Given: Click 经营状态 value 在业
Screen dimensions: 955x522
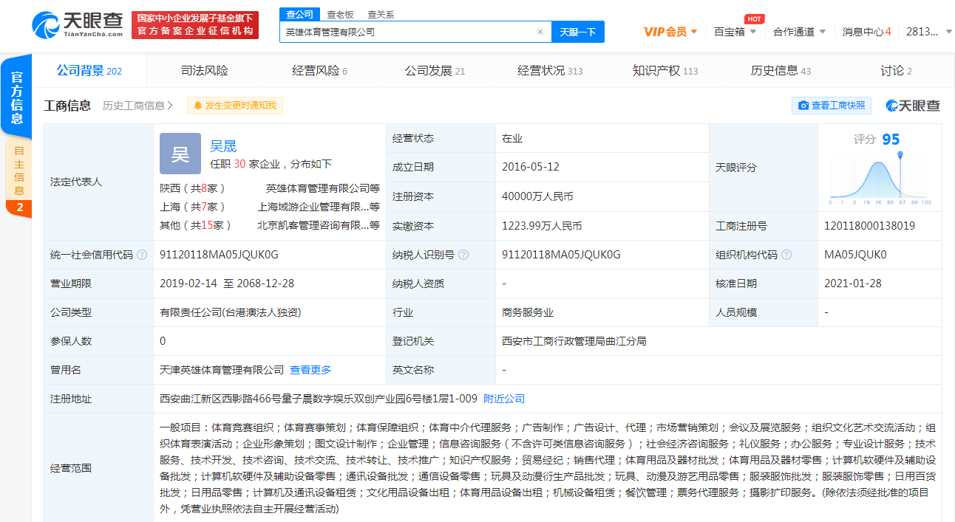Looking at the screenshot, I should (512, 138).
